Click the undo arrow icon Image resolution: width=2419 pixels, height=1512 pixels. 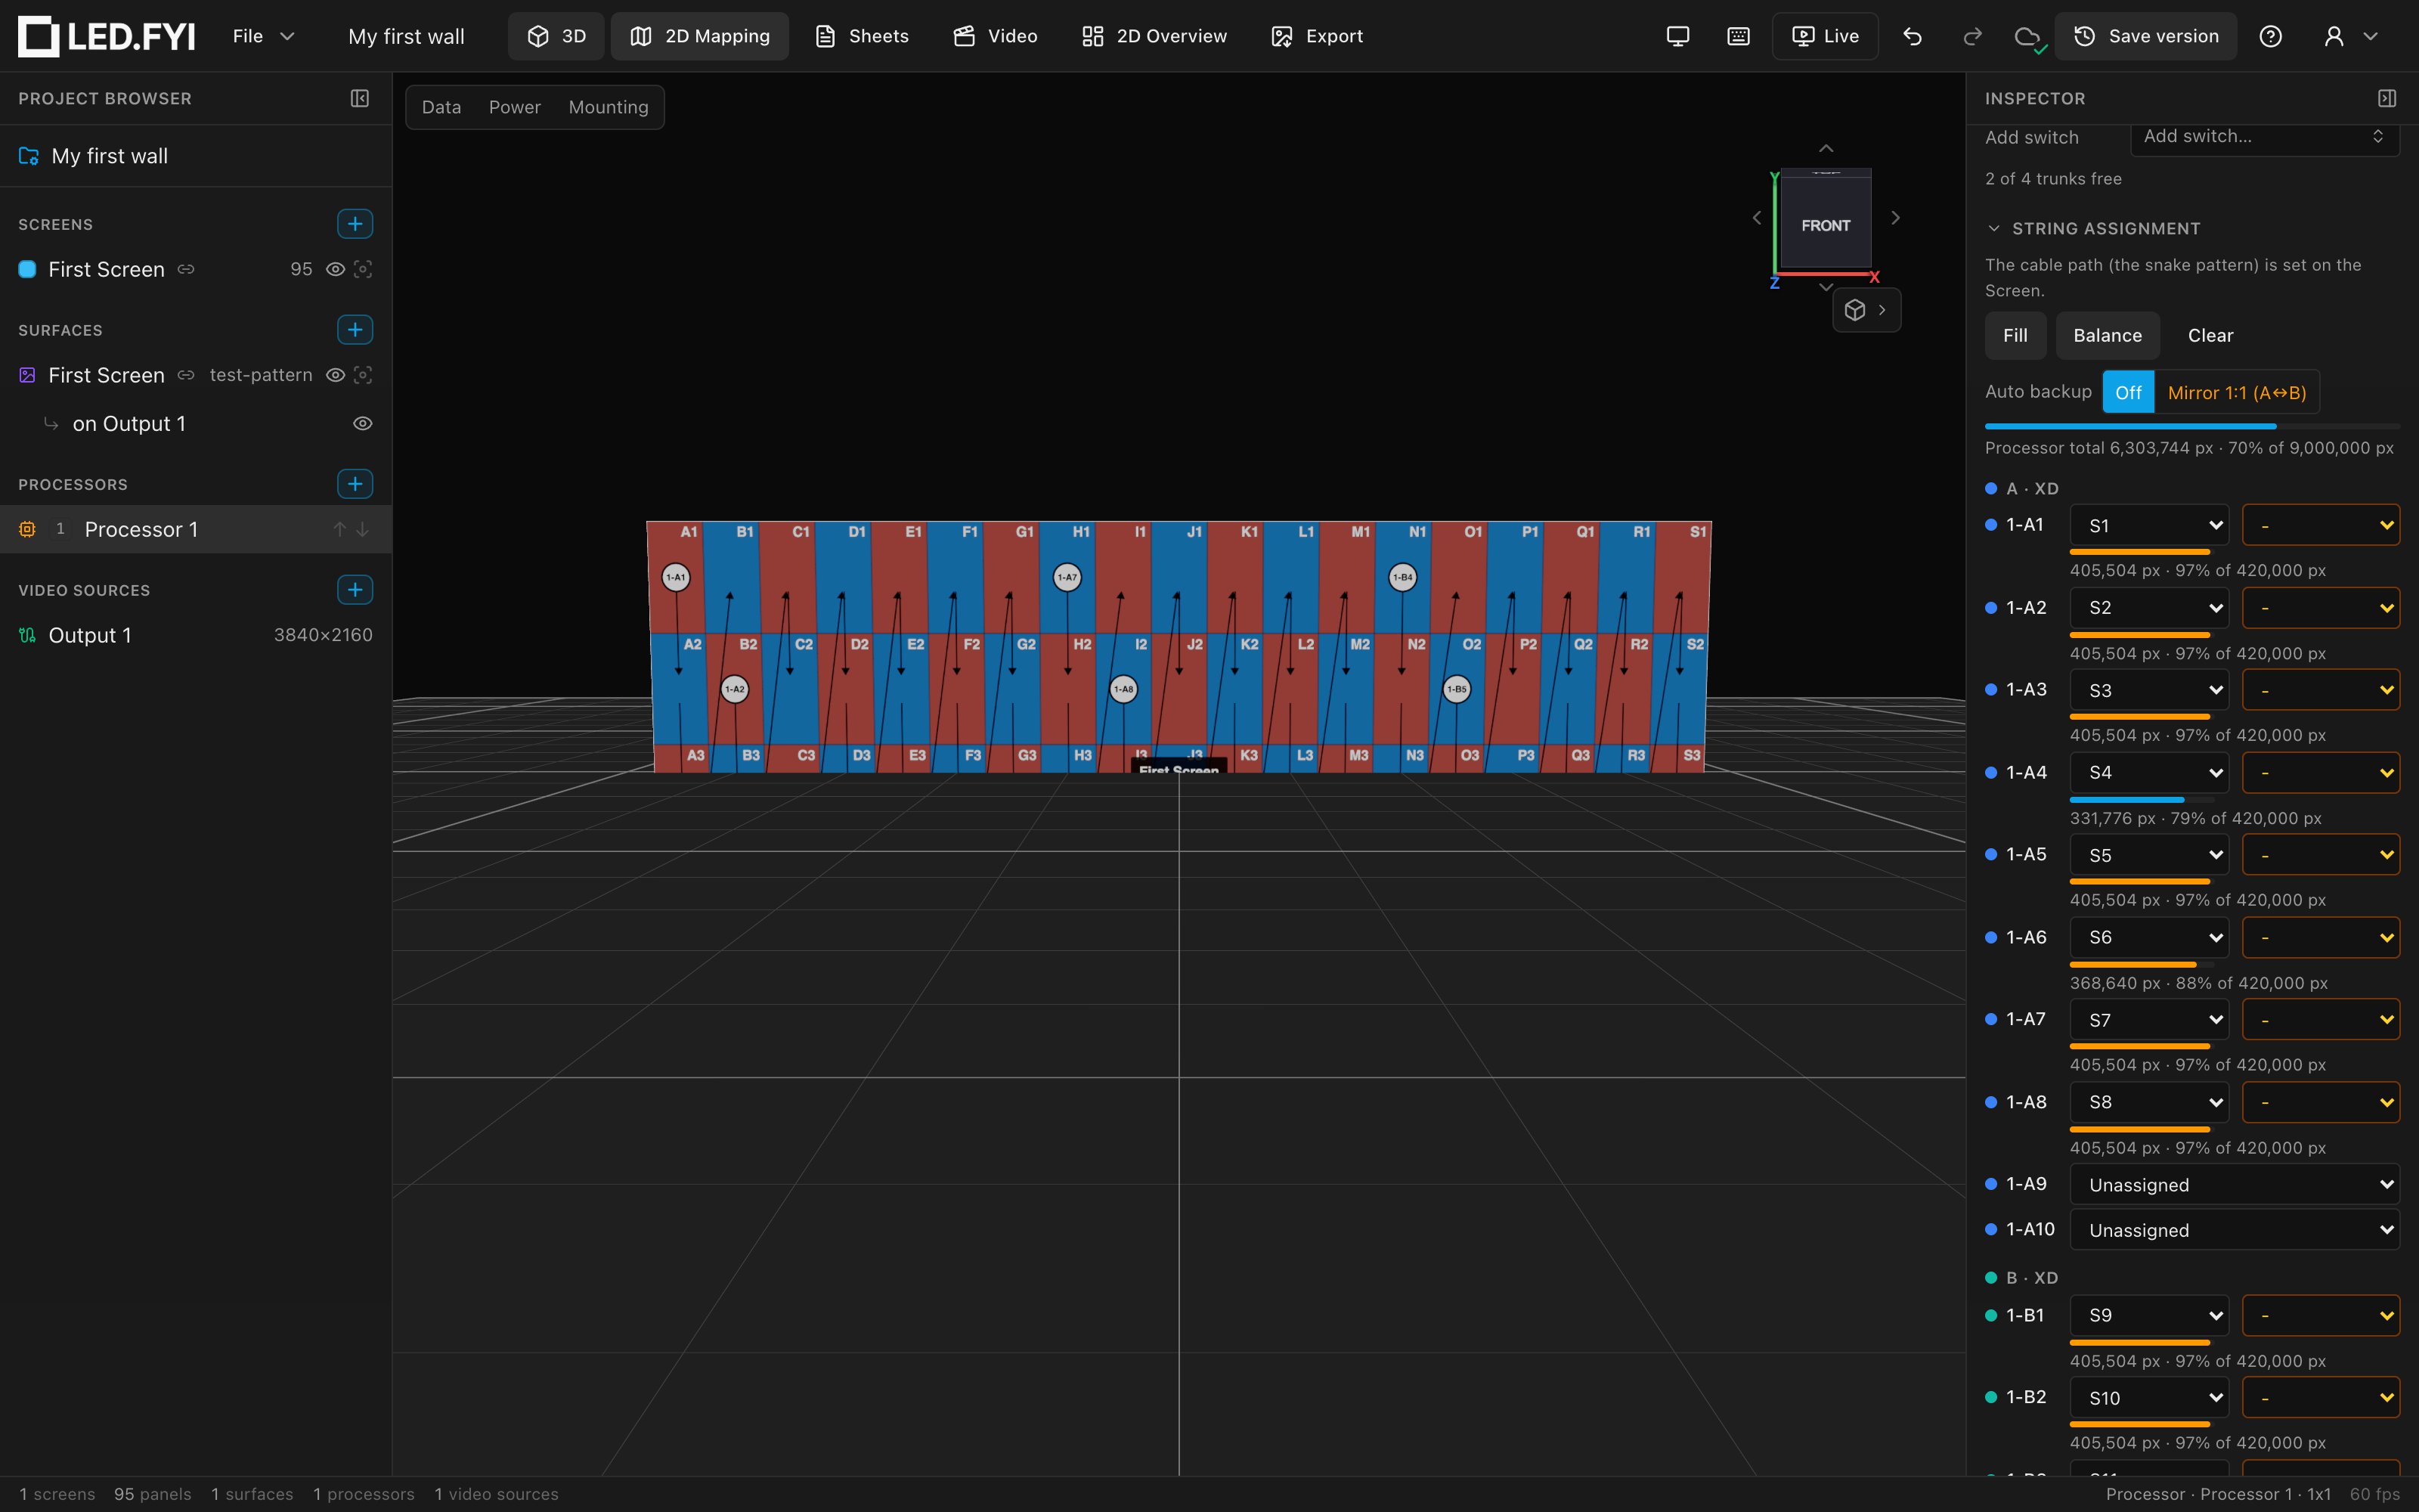[x=1913, y=36]
